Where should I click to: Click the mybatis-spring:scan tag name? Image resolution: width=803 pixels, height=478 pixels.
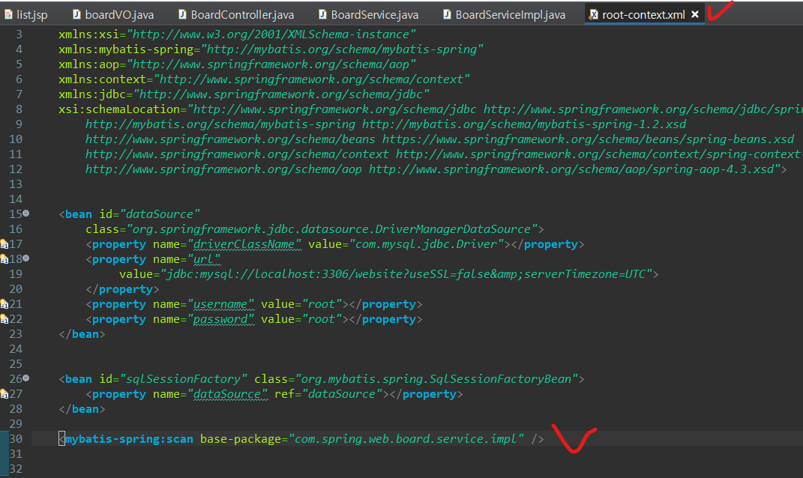[129, 438]
